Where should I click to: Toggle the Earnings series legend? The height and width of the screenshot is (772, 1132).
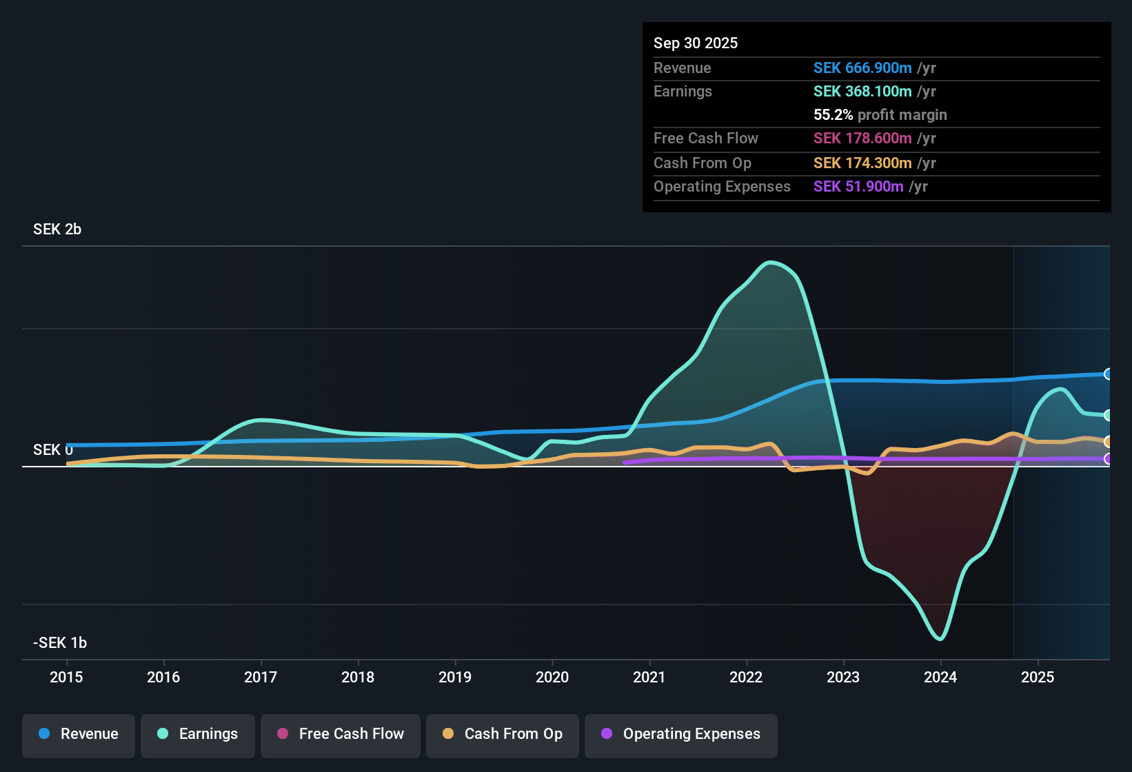[x=198, y=734]
